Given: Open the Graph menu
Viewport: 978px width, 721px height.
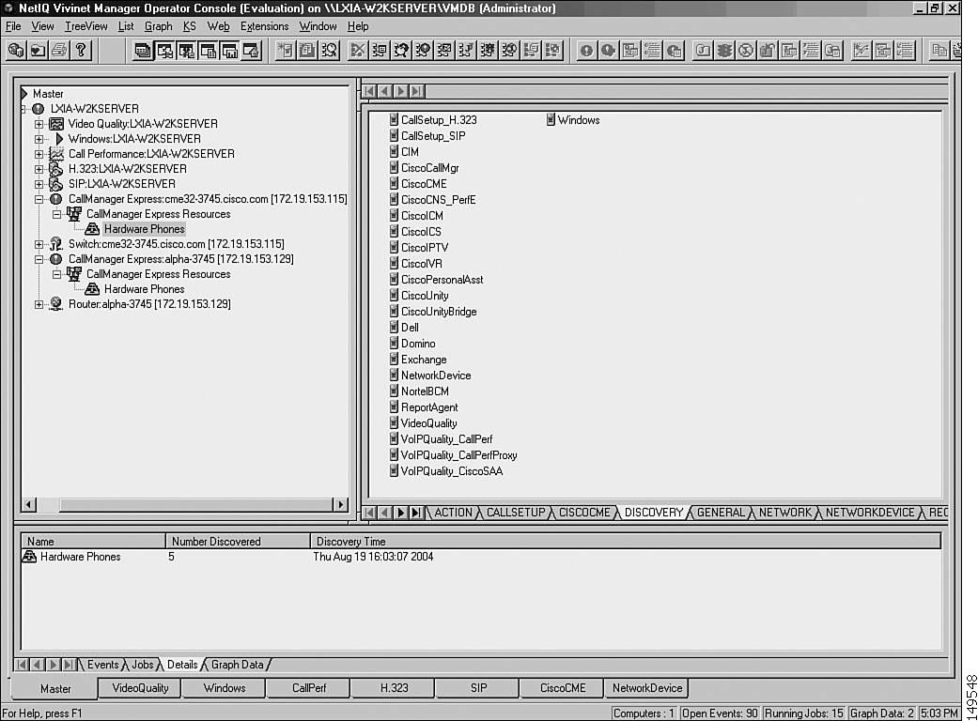Looking at the screenshot, I should pyautogui.click(x=159, y=26).
